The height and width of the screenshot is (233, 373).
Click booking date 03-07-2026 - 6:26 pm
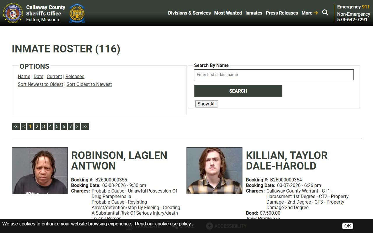point(299,185)
